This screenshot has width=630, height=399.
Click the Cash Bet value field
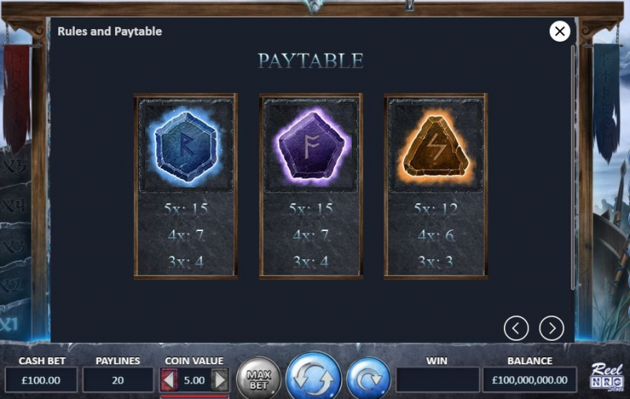41,380
